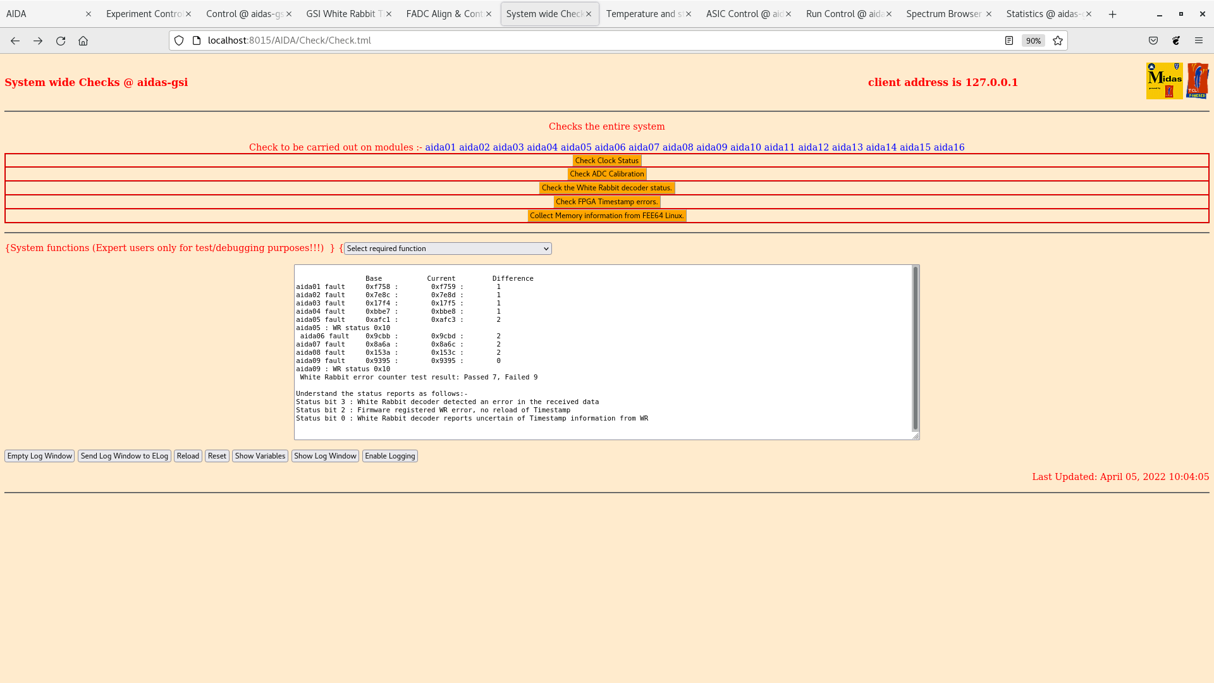Switch to the Run Control tab

[844, 14]
